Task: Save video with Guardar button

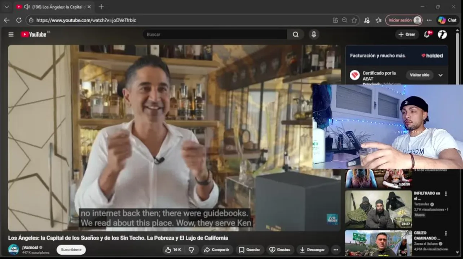Action: point(250,250)
